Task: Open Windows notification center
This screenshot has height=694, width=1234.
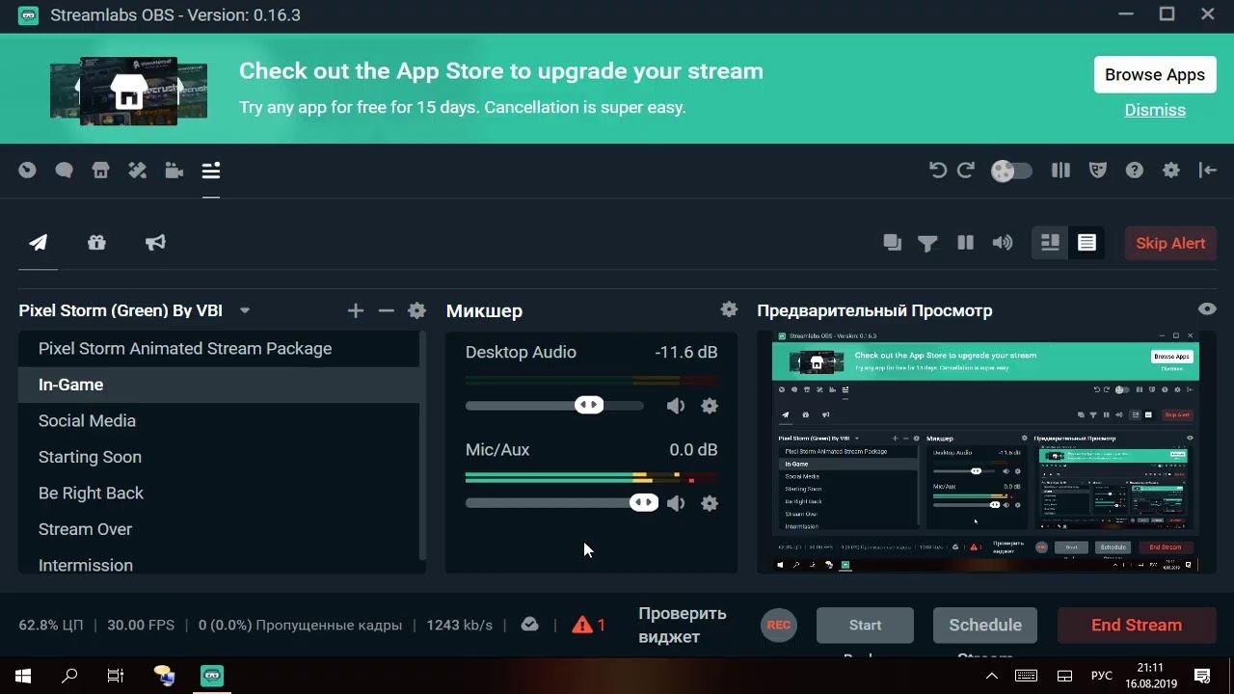Action: (x=1202, y=676)
